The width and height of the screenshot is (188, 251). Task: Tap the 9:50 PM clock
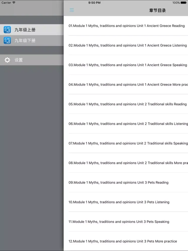(x=94, y=3)
